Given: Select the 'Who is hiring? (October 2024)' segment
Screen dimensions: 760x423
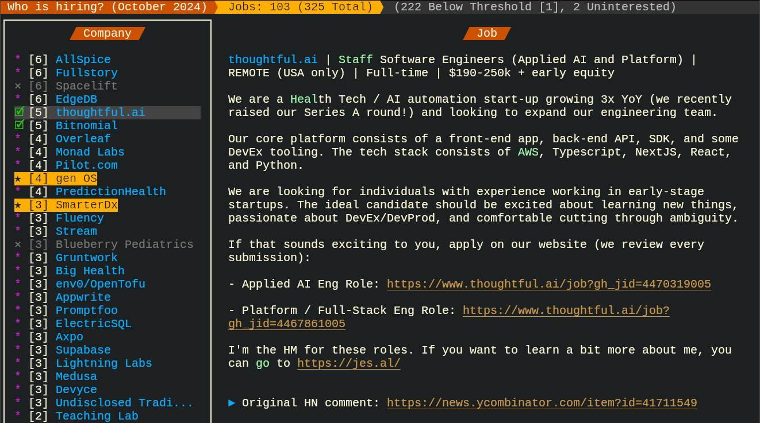Looking at the screenshot, I should [x=108, y=7].
